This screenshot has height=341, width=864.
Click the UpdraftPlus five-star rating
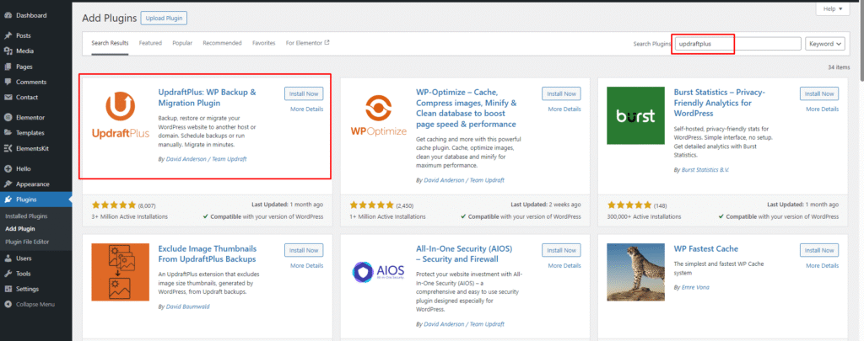click(114, 205)
